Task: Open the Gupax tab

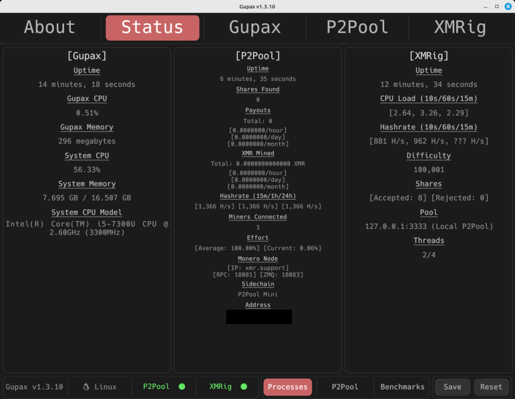Action: coord(254,28)
